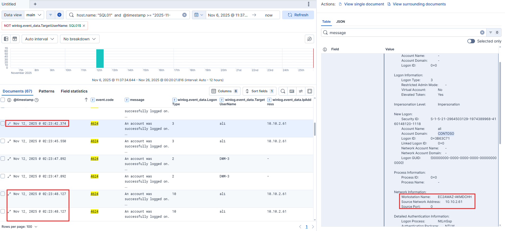The width and height of the screenshot is (505, 231).
Task: Check the 02:23:42.374 row checkbox
Action: [3, 124]
